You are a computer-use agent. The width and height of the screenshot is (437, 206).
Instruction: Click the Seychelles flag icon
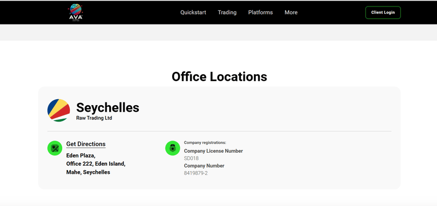click(58, 110)
